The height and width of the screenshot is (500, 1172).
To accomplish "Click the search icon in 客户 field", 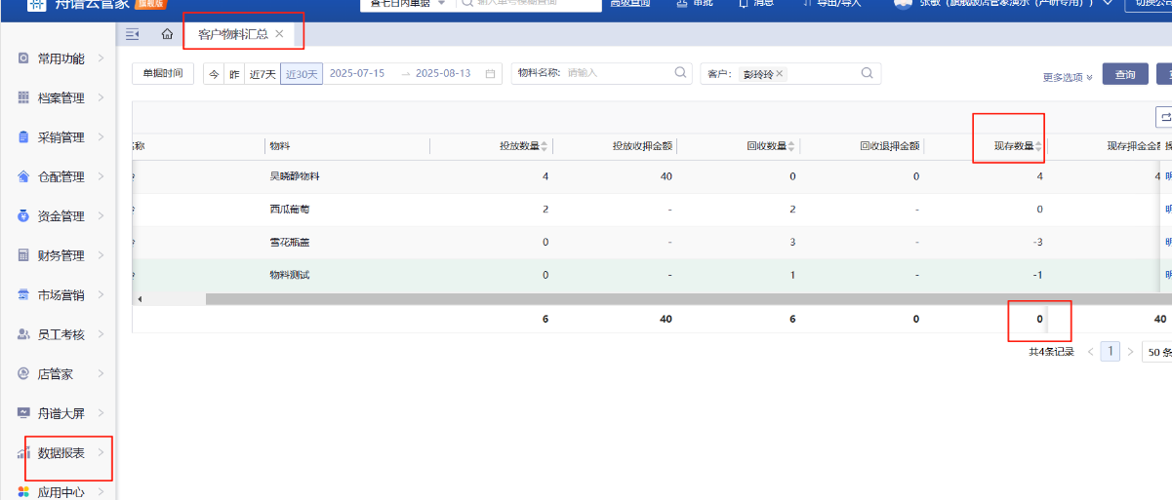I will pos(867,73).
